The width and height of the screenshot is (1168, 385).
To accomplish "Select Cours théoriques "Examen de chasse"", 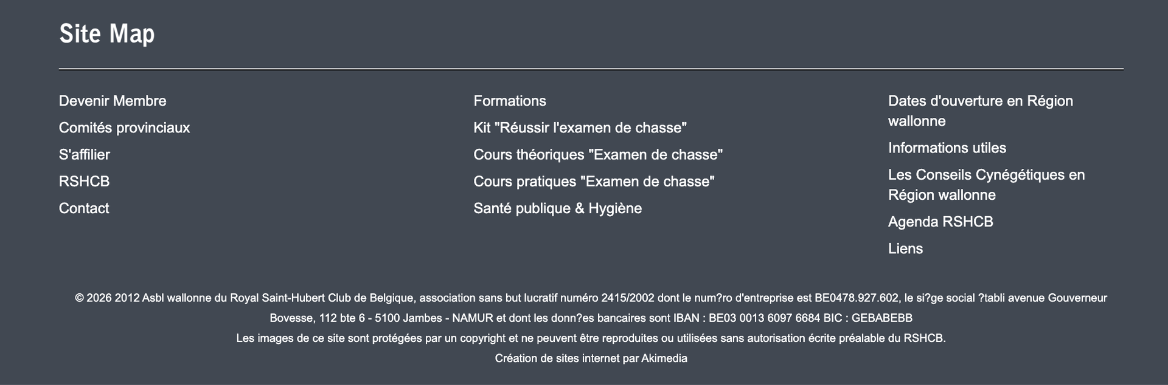I will [598, 154].
